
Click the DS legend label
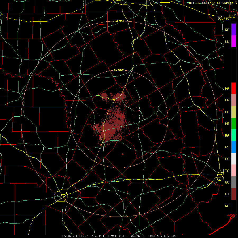tap(227, 159)
